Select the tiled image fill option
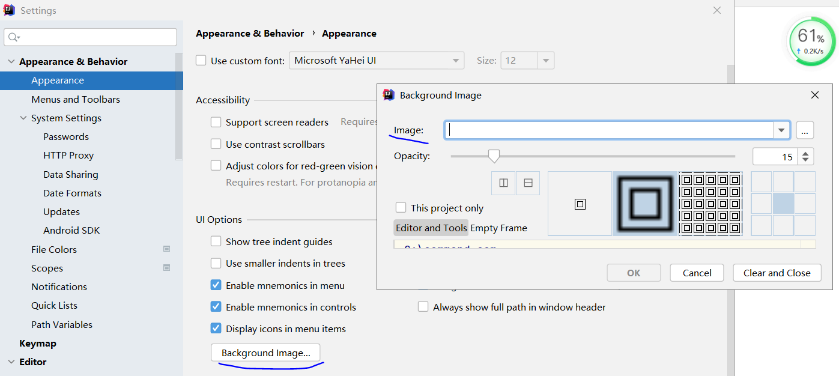The width and height of the screenshot is (839, 376). pos(711,204)
